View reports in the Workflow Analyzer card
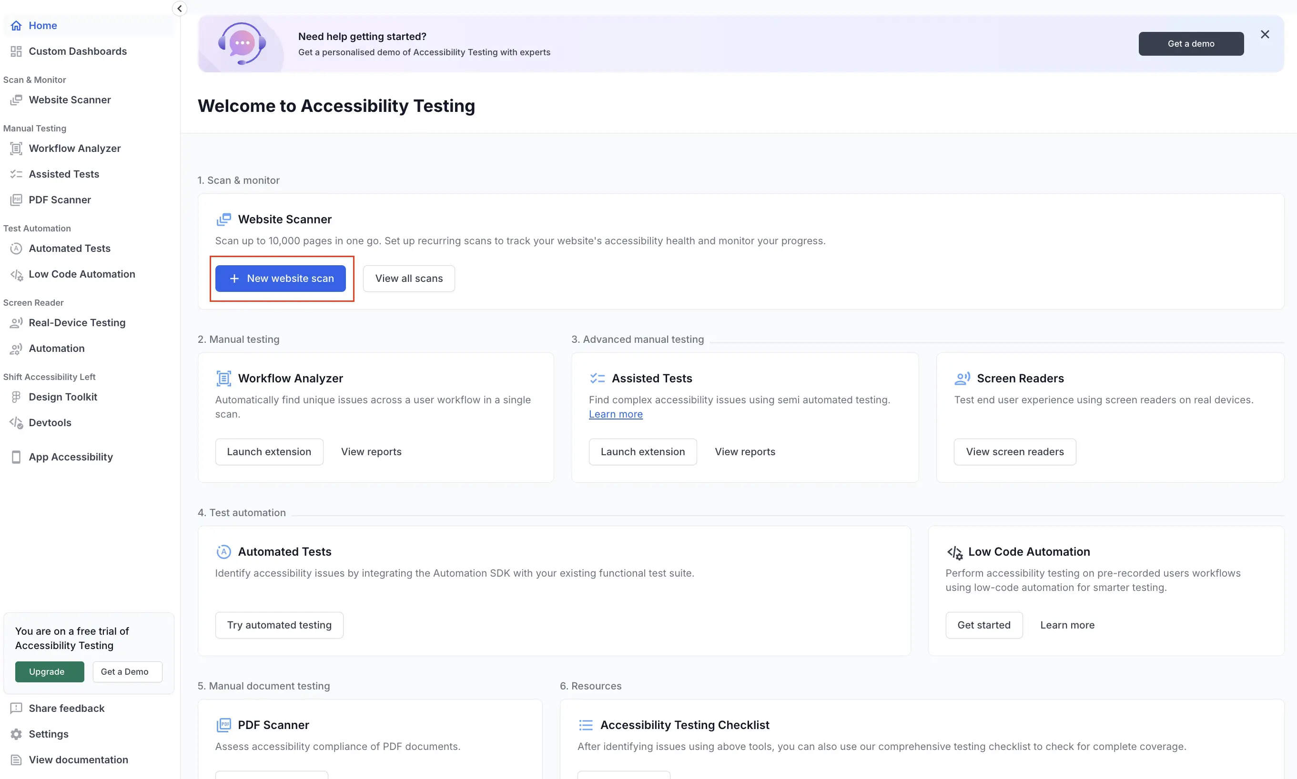The height and width of the screenshot is (779, 1297). tap(371, 451)
